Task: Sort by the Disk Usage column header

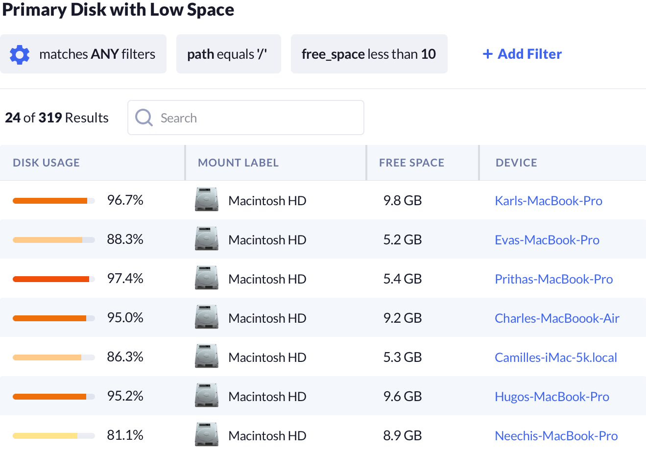Action: pos(46,163)
